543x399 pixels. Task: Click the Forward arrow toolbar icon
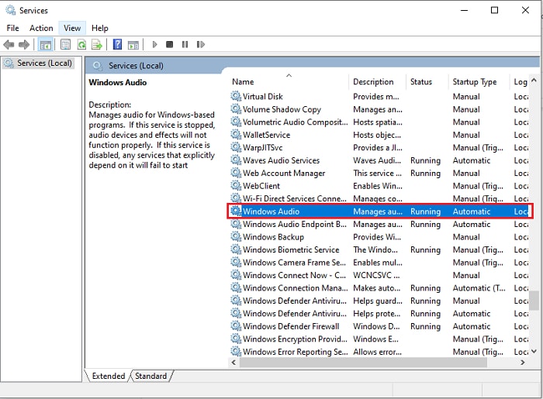click(x=24, y=45)
